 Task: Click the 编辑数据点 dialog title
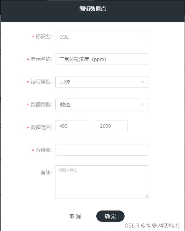93,9
